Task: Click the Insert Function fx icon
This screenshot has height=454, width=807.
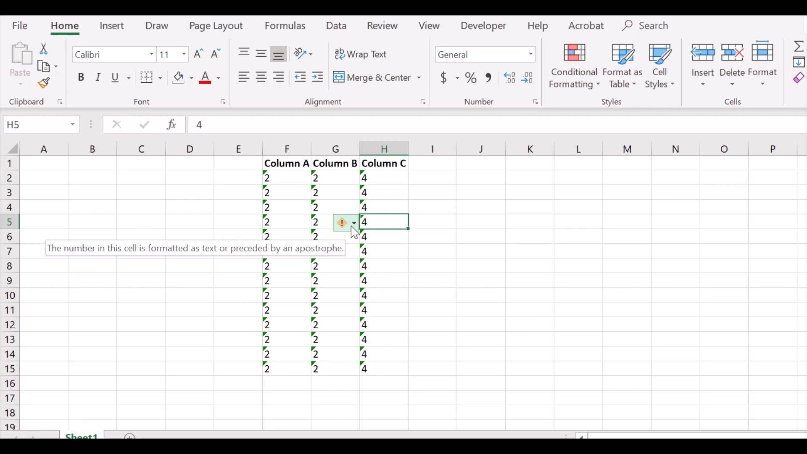Action: (x=171, y=124)
